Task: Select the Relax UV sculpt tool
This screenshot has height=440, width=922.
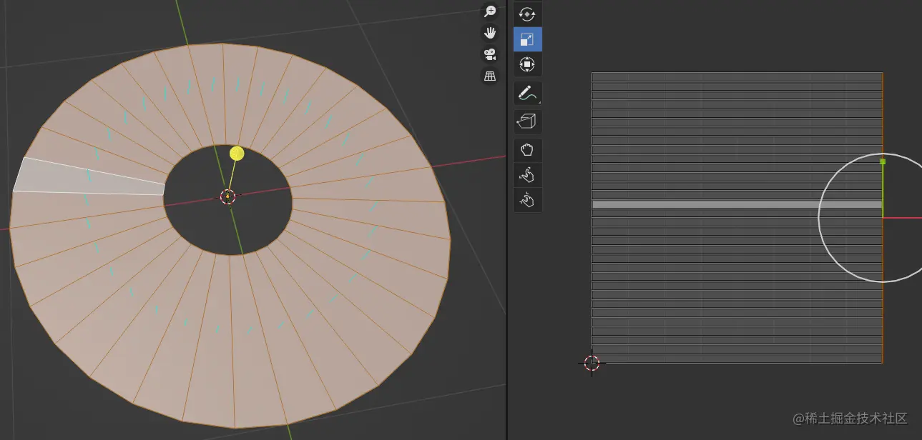Action: click(527, 175)
